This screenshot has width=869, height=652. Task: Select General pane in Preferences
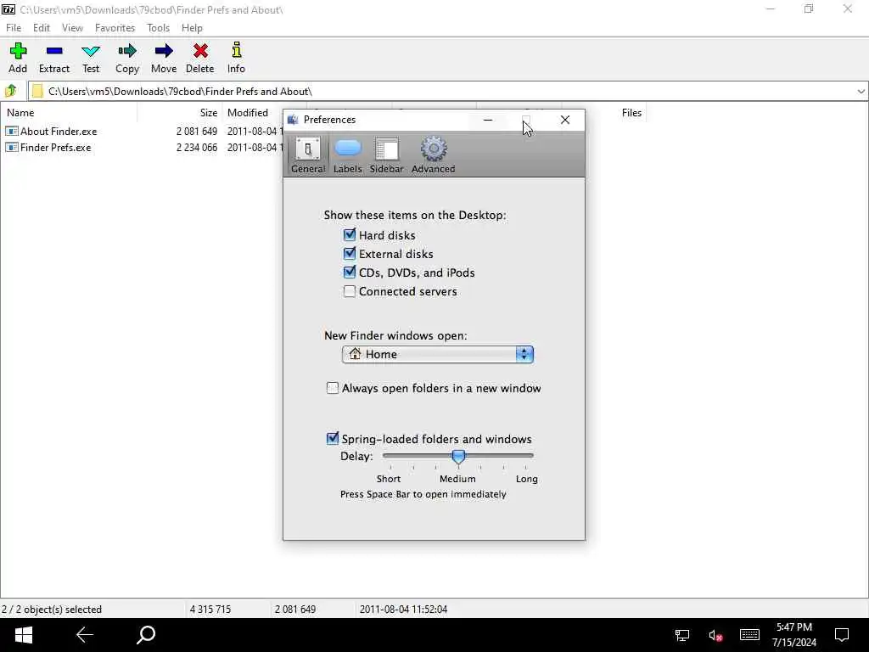point(307,155)
